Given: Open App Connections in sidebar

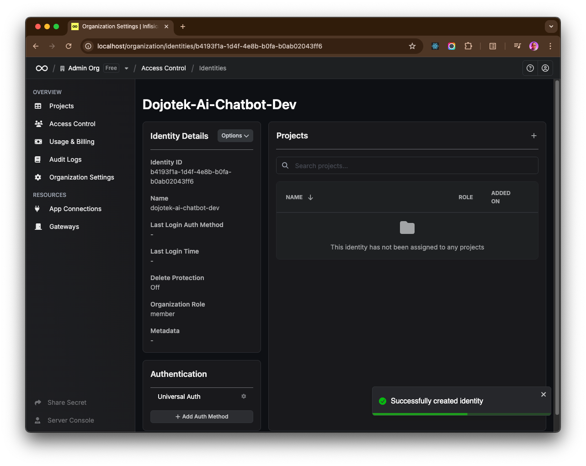Looking at the screenshot, I should (x=75, y=209).
